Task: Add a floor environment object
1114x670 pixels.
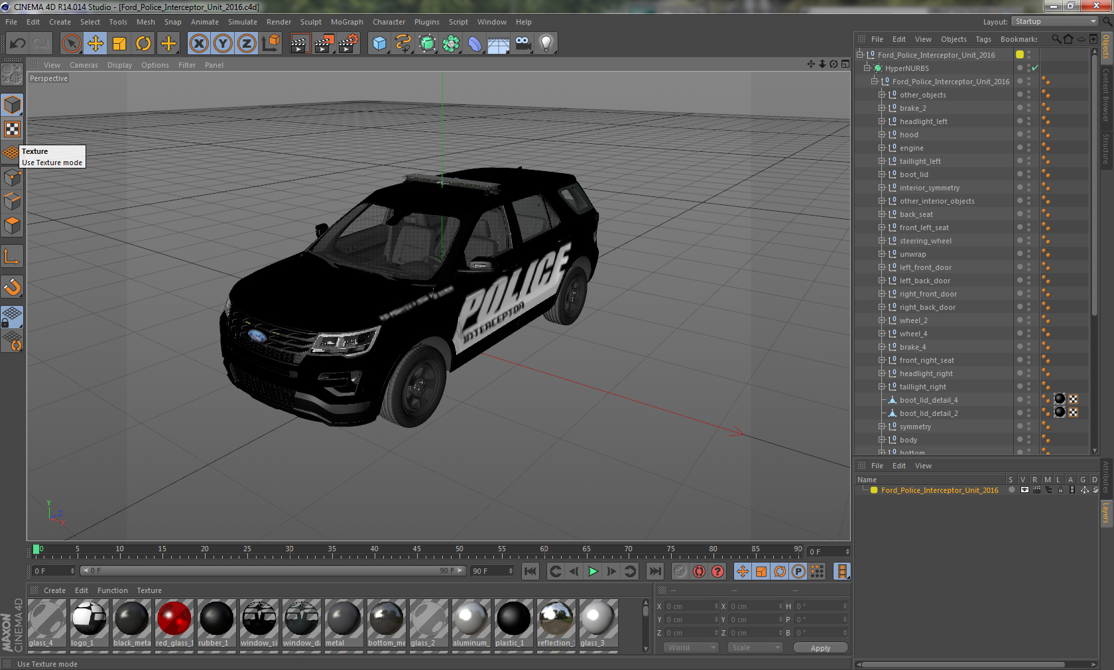Action: (499, 44)
